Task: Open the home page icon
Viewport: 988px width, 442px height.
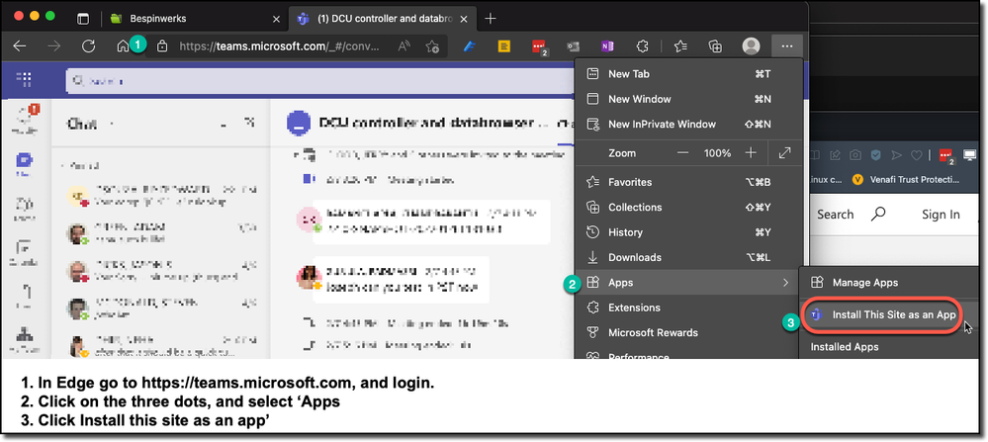Action: [123, 45]
